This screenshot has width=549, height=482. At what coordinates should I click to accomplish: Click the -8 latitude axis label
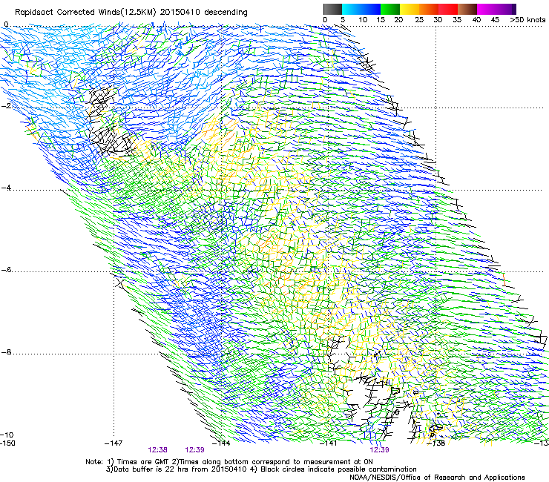[x=6, y=351]
